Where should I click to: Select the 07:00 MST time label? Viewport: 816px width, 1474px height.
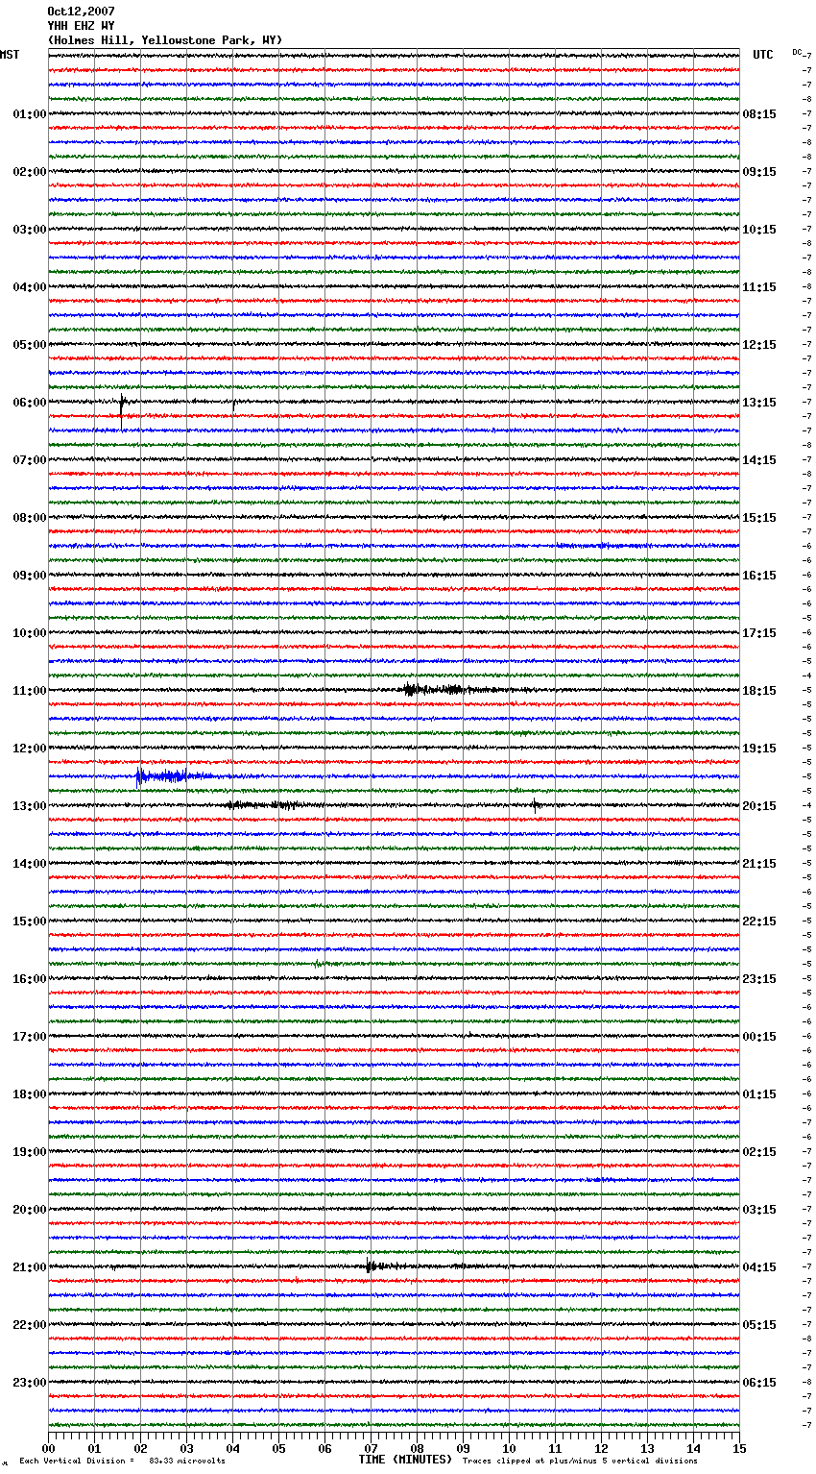coord(30,460)
